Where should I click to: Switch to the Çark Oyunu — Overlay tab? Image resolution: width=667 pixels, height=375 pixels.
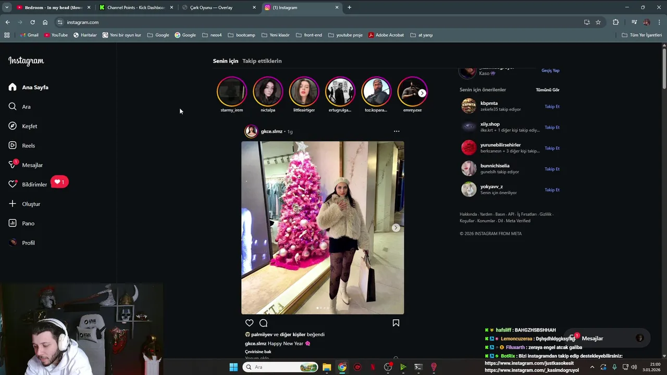pos(219,7)
